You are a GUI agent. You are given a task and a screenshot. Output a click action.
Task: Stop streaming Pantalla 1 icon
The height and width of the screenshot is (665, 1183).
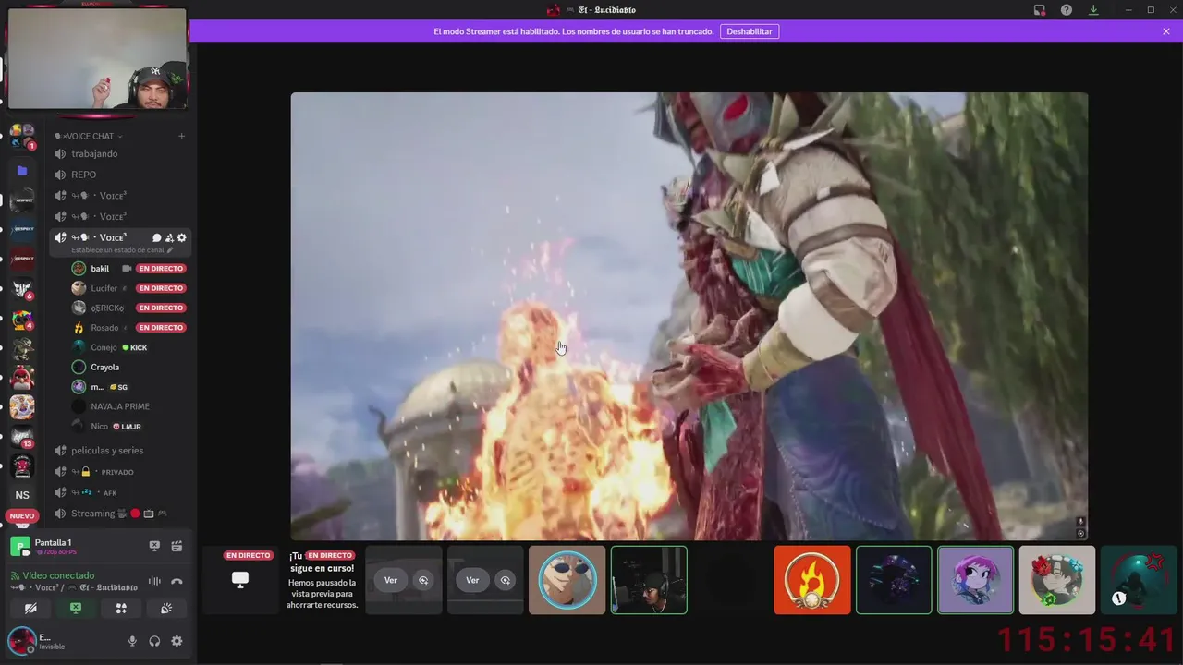click(x=154, y=546)
